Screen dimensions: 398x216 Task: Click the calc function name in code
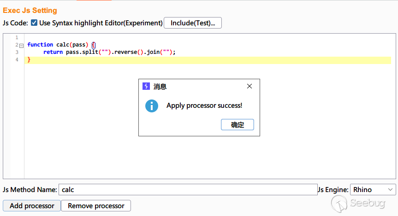pos(63,45)
